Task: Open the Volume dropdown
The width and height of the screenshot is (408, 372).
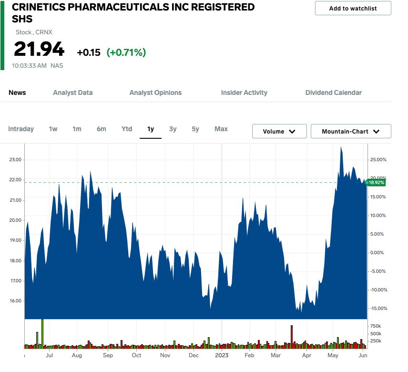Action: [279, 131]
